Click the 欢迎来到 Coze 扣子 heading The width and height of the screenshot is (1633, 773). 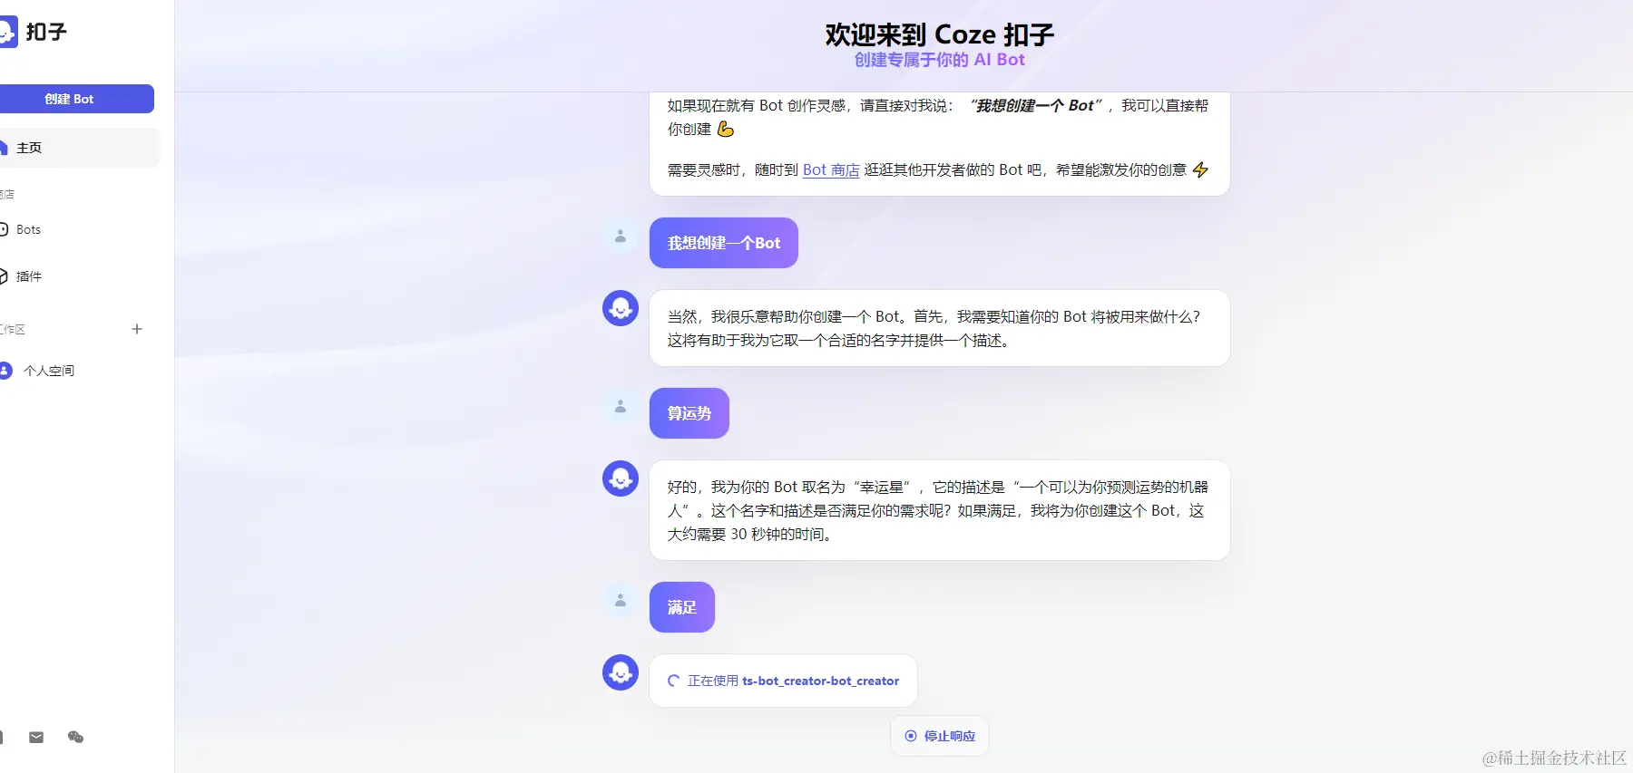(x=940, y=34)
